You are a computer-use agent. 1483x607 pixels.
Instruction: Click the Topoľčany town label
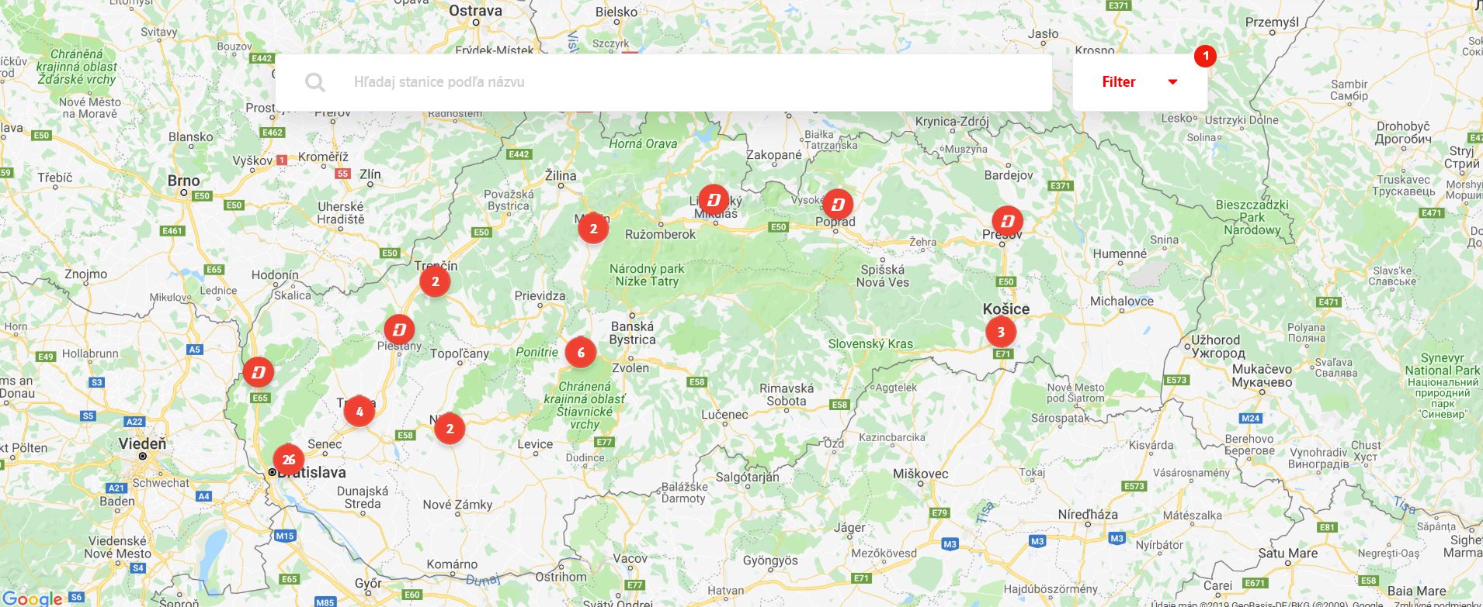pyautogui.click(x=460, y=354)
